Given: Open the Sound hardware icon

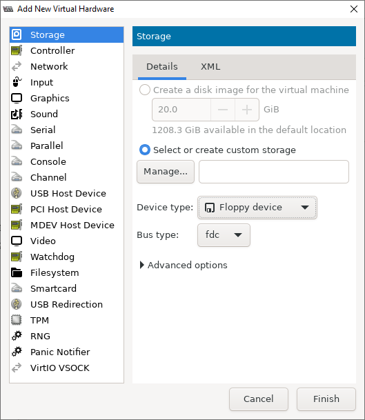Looking at the screenshot, I should click(x=17, y=114).
